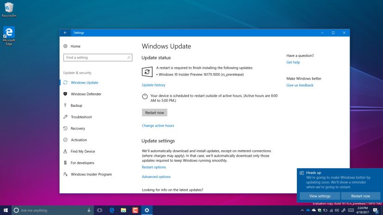Open Task View from the taskbar
The width and height of the screenshot is (383, 215).
coord(100,210)
